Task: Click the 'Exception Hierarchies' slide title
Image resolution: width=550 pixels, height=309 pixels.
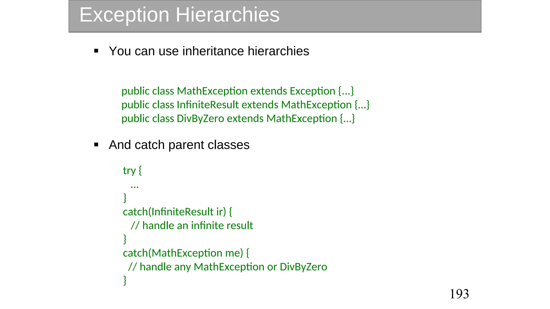Action: (179, 15)
